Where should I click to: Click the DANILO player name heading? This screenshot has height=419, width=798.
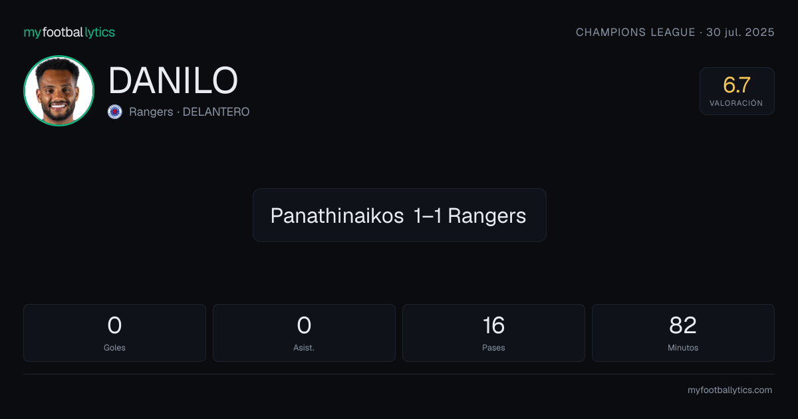coord(173,81)
